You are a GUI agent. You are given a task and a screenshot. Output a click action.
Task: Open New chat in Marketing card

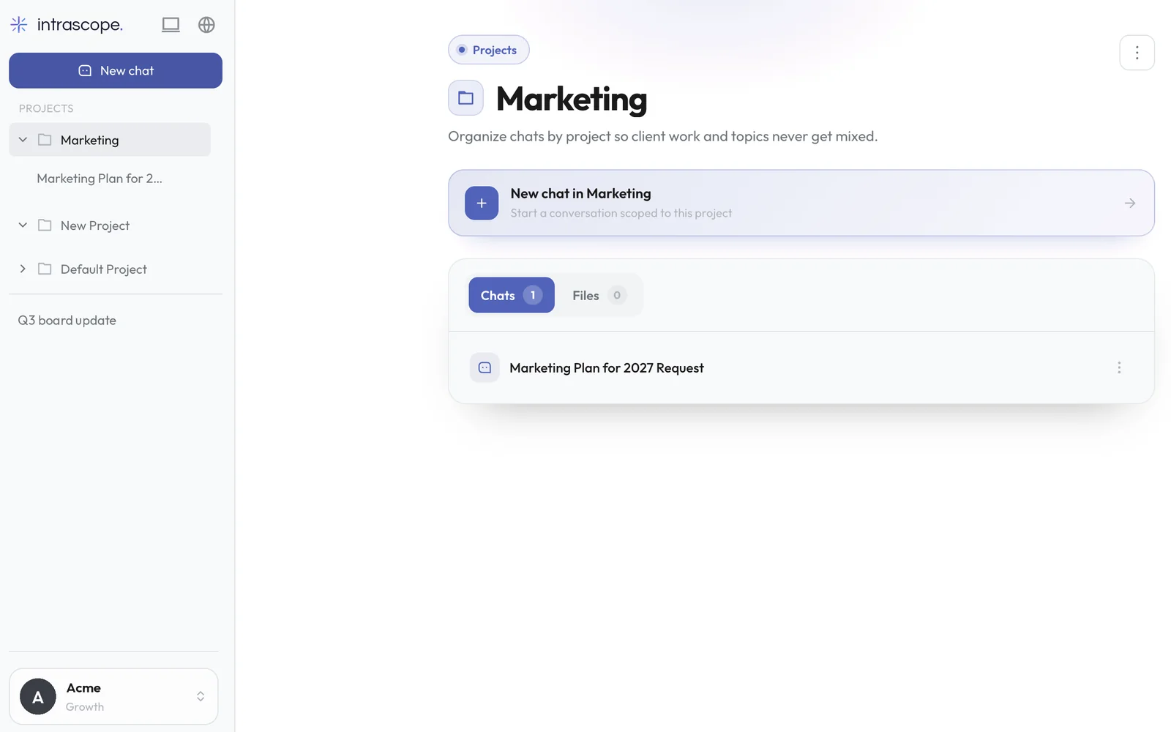(801, 203)
